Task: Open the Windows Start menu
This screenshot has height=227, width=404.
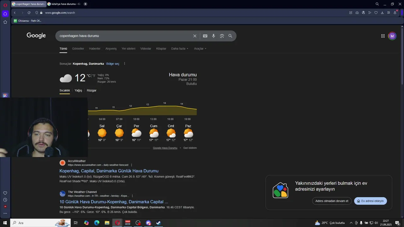Action: point(5,223)
